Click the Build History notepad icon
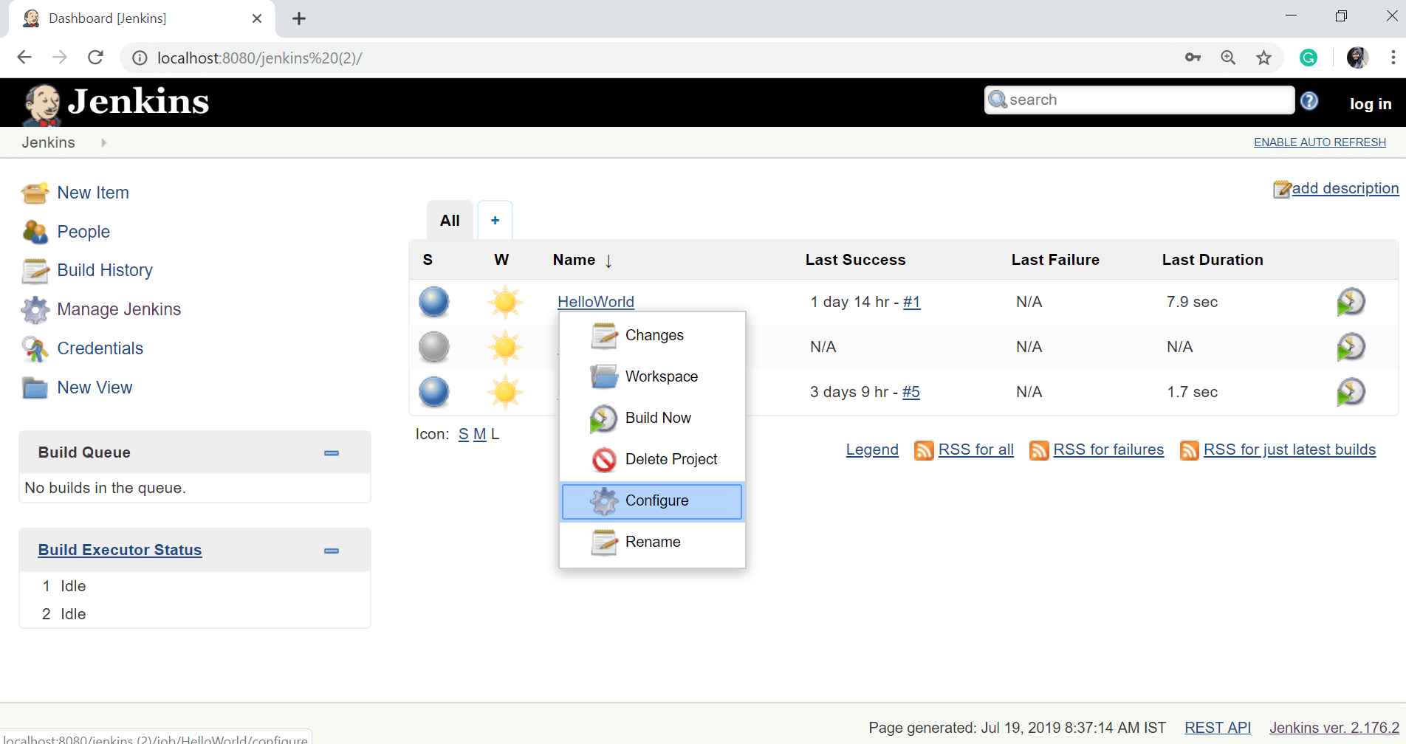Screen dimensions: 1406x744 click(35, 271)
